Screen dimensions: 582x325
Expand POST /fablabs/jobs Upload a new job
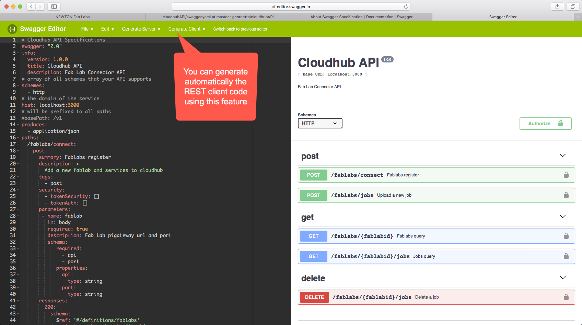[436, 195]
